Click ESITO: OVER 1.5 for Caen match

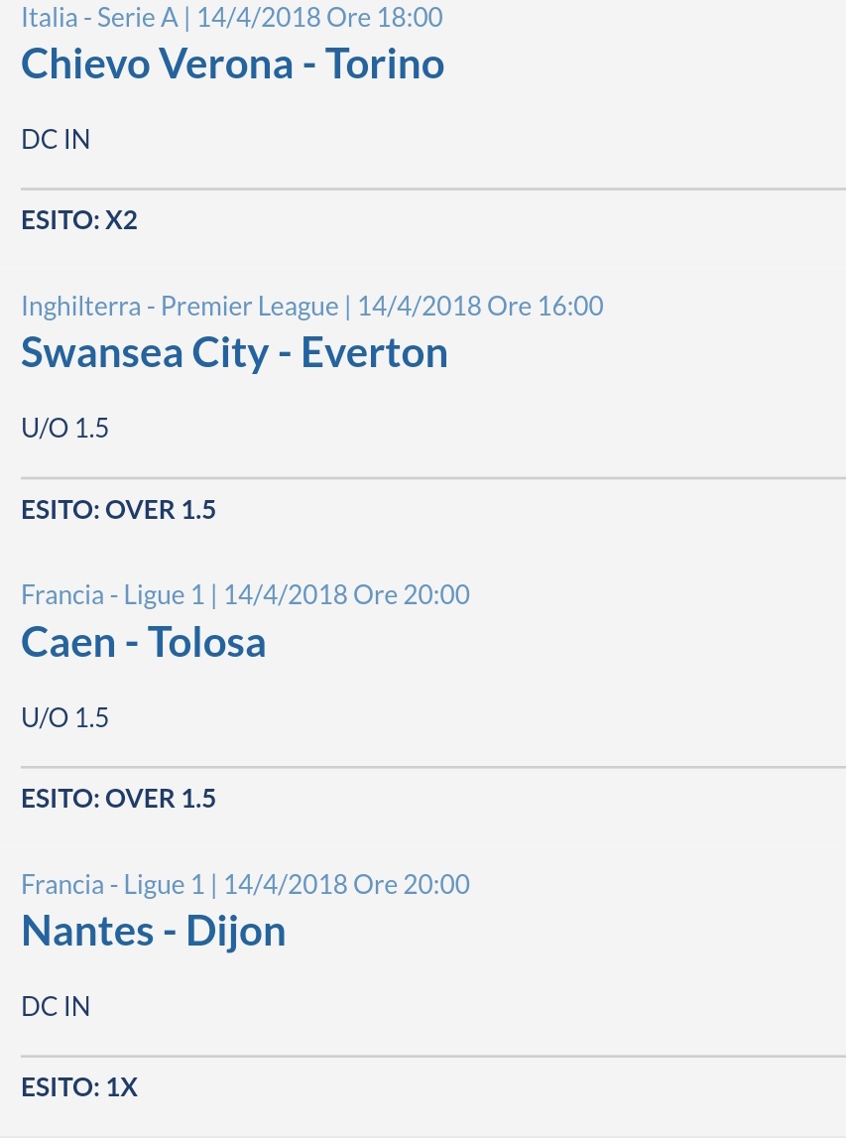click(x=118, y=799)
